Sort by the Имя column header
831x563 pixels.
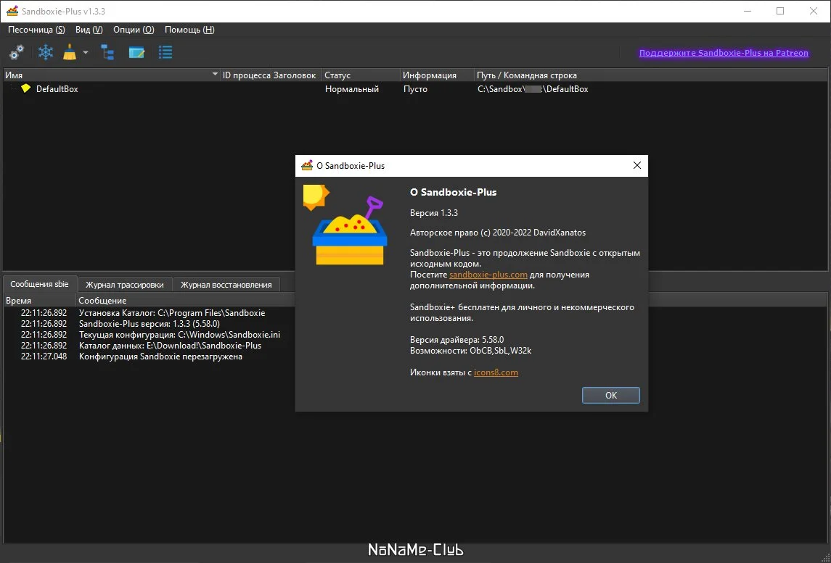111,75
